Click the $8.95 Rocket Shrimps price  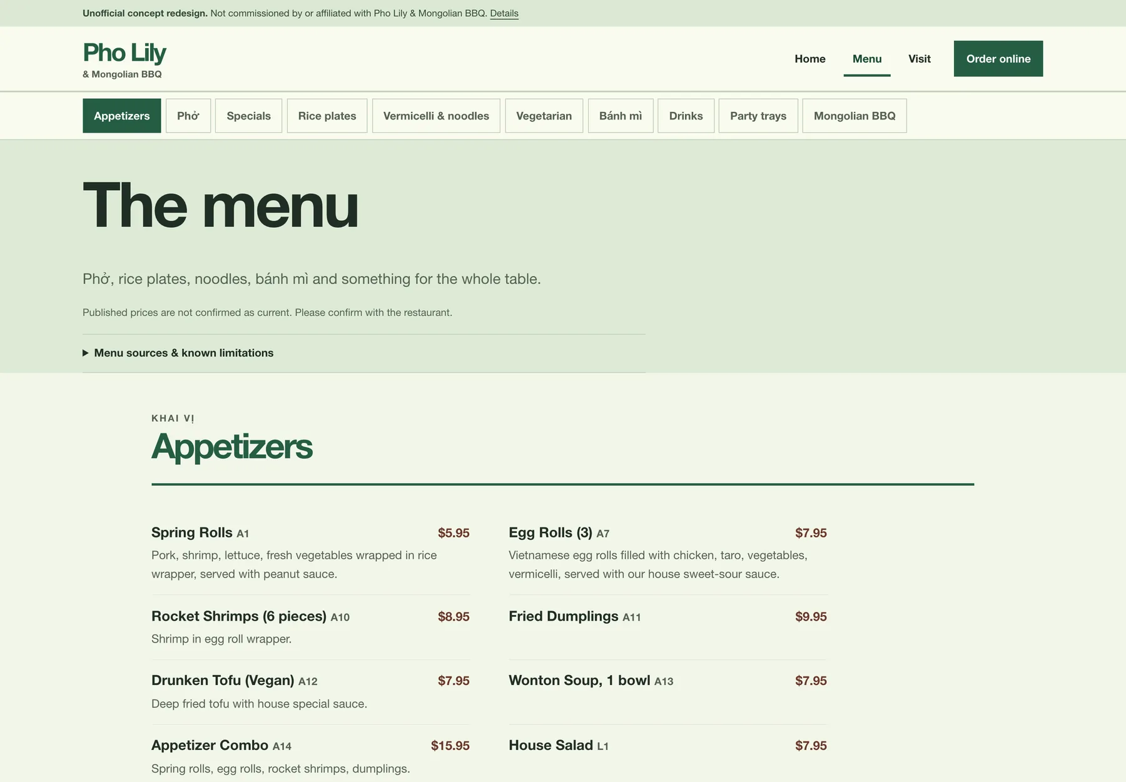pos(454,617)
